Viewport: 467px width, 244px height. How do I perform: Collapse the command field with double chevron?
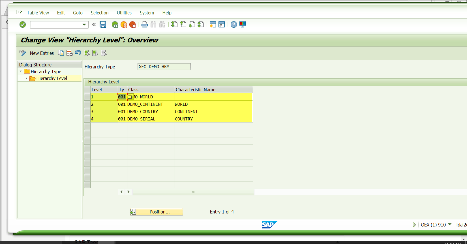point(94,25)
